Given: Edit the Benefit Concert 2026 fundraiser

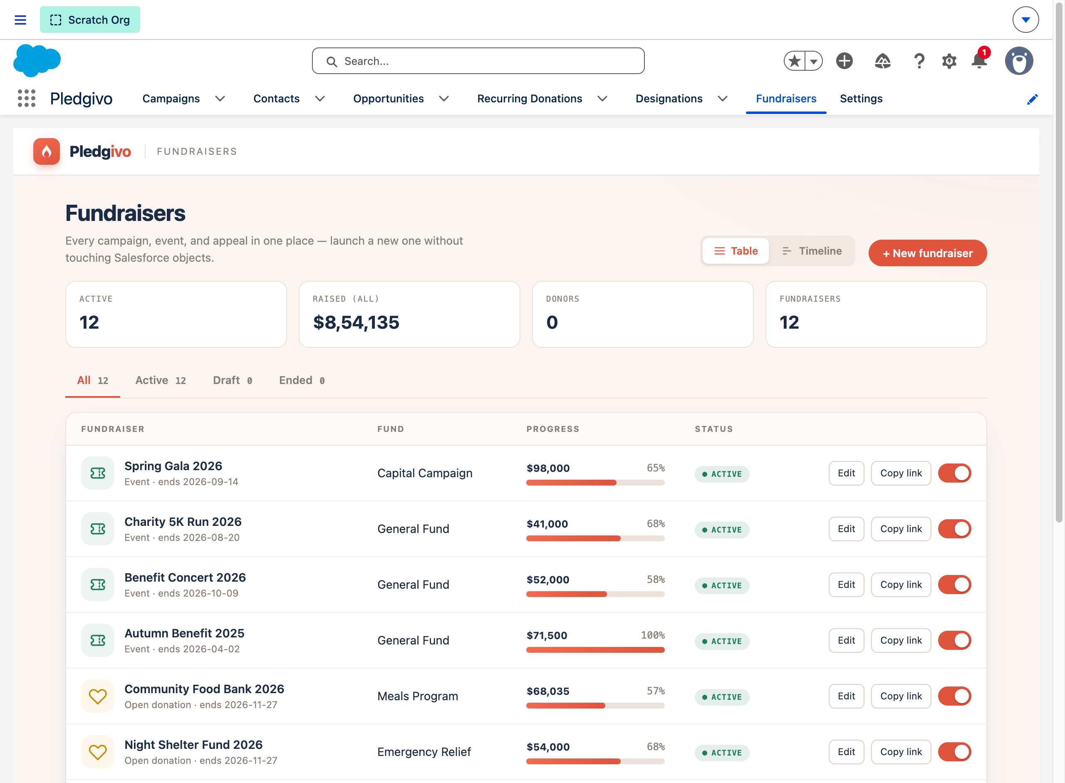Looking at the screenshot, I should pos(846,585).
